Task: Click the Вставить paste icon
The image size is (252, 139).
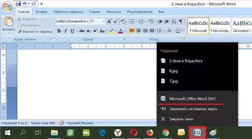Action: click(x=9, y=21)
